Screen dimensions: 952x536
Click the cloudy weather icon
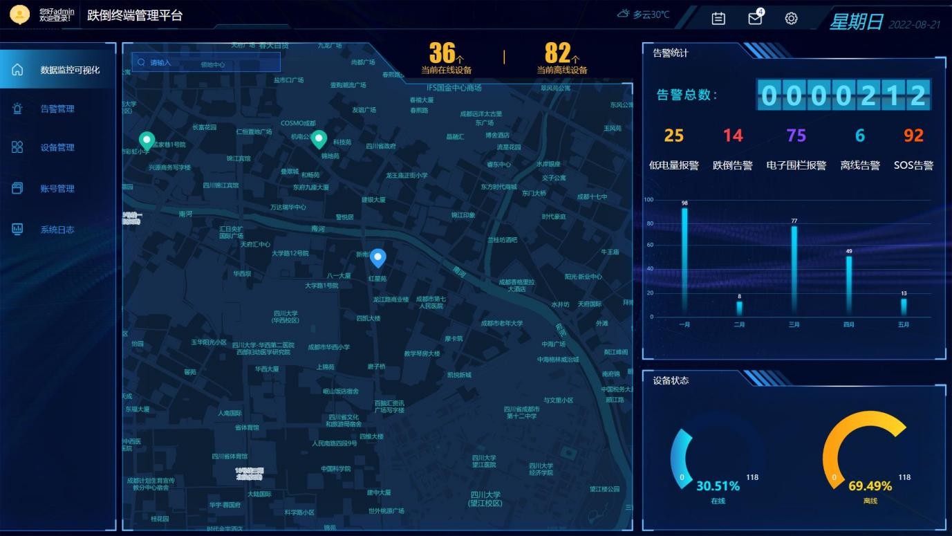pos(623,14)
